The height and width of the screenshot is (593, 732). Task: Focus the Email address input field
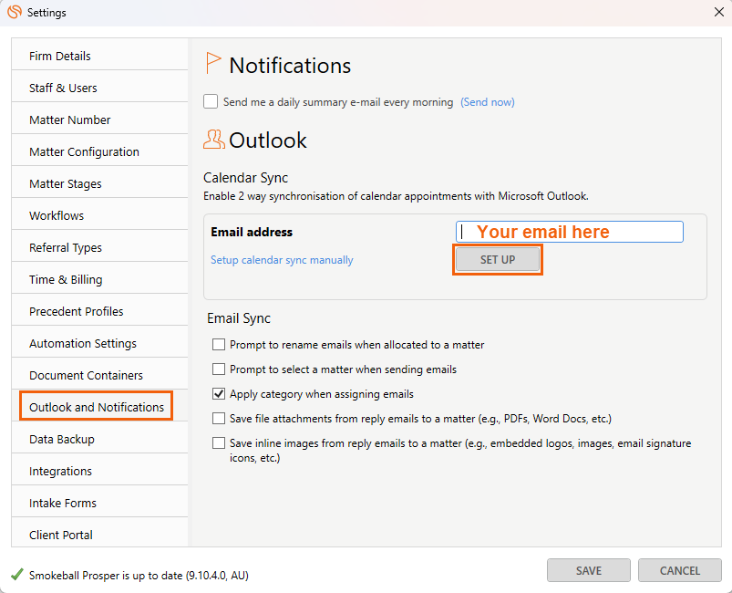(x=570, y=232)
